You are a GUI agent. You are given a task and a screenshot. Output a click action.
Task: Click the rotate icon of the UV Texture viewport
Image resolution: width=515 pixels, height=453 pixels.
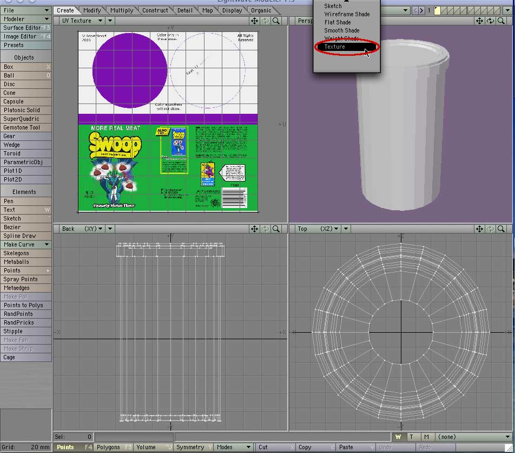point(265,21)
